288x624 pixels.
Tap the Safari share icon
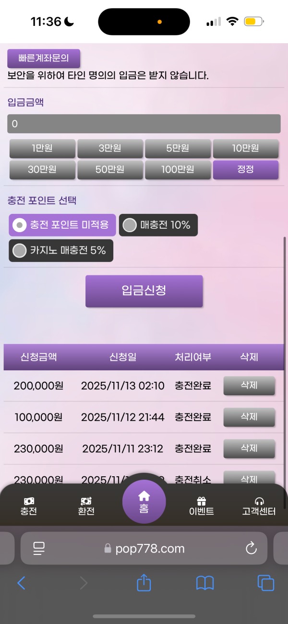144,583
